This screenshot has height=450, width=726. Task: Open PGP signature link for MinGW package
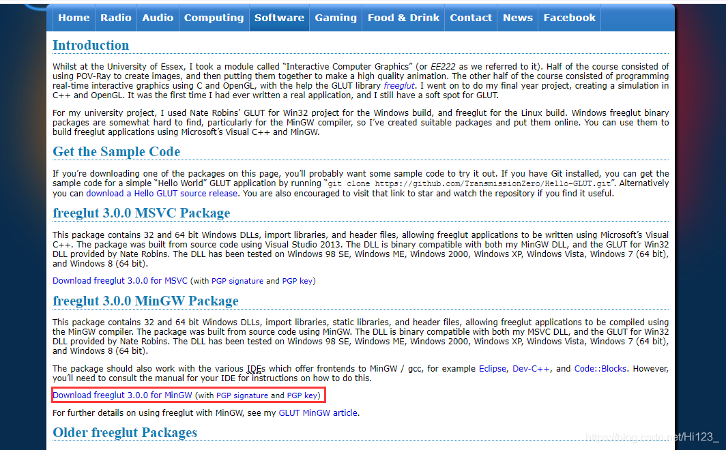[242, 396]
